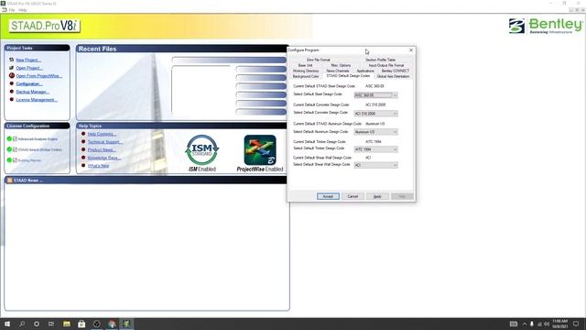Toggle the third License Configuration checkbox
The height and width of the screenshot is (330, 586).
click(15, 159)
